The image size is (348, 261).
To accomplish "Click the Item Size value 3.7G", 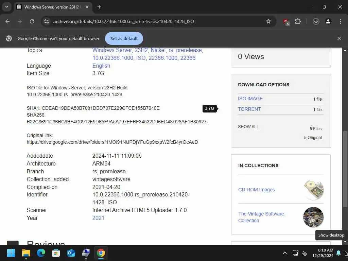I will pos(98,73).
